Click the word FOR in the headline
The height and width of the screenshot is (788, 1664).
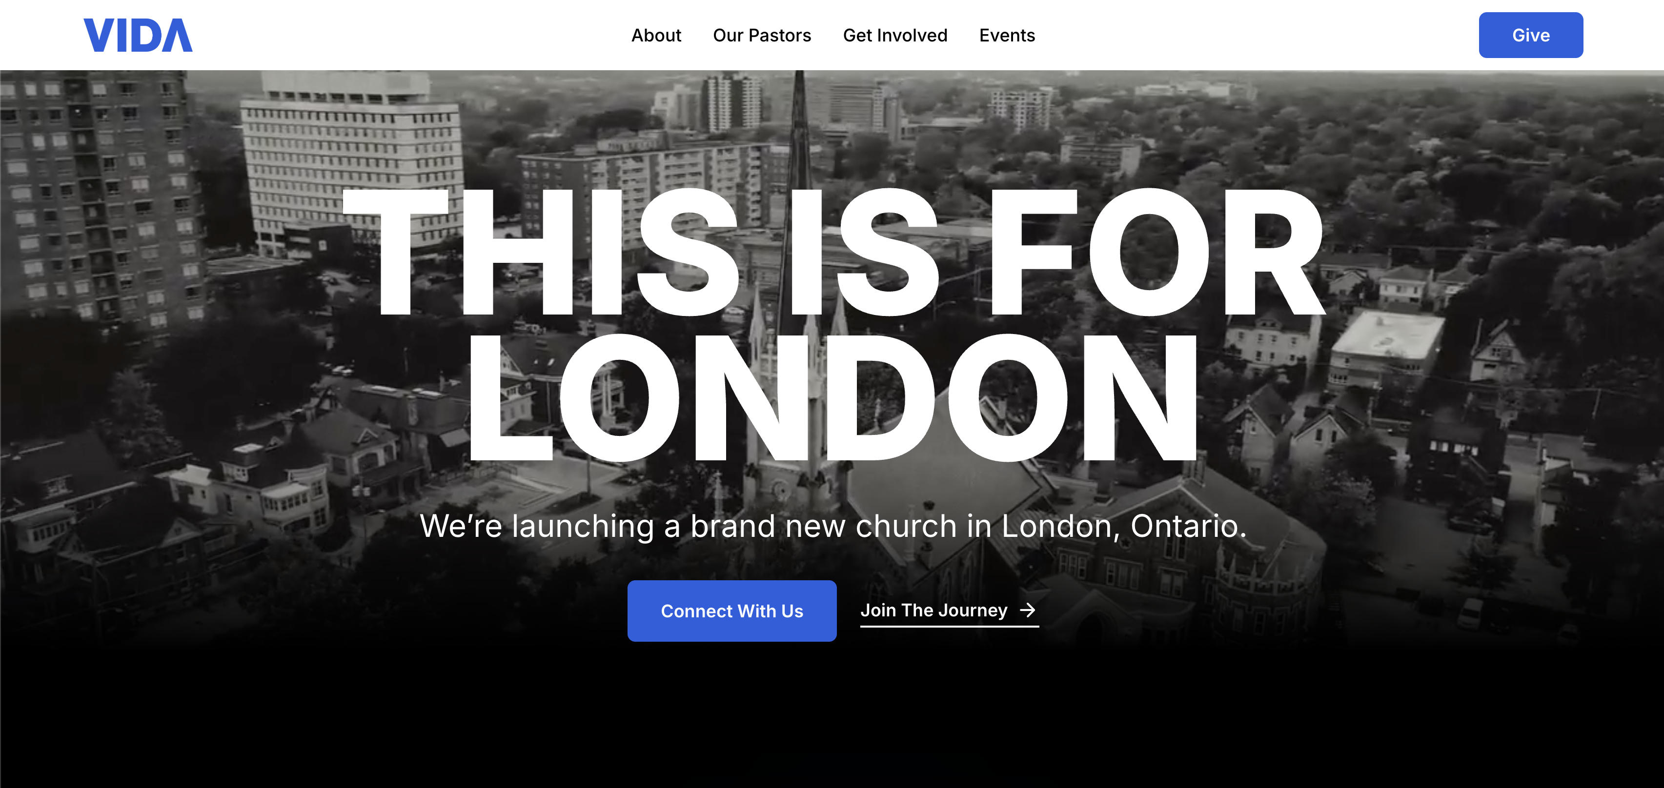tap(1157, 252)
